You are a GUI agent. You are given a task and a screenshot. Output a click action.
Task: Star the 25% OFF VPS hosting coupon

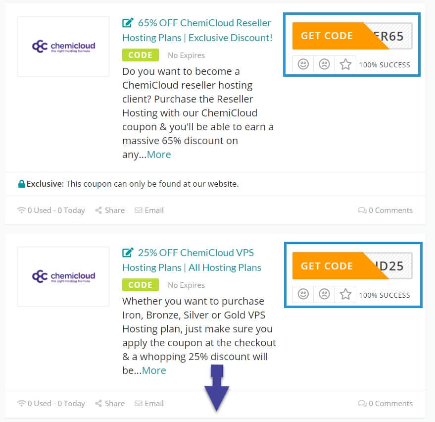click(345, 295)
